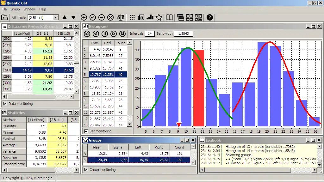The image size is (324, 182).
Task: Click the cascade windows icon
Action: [181, 18]
